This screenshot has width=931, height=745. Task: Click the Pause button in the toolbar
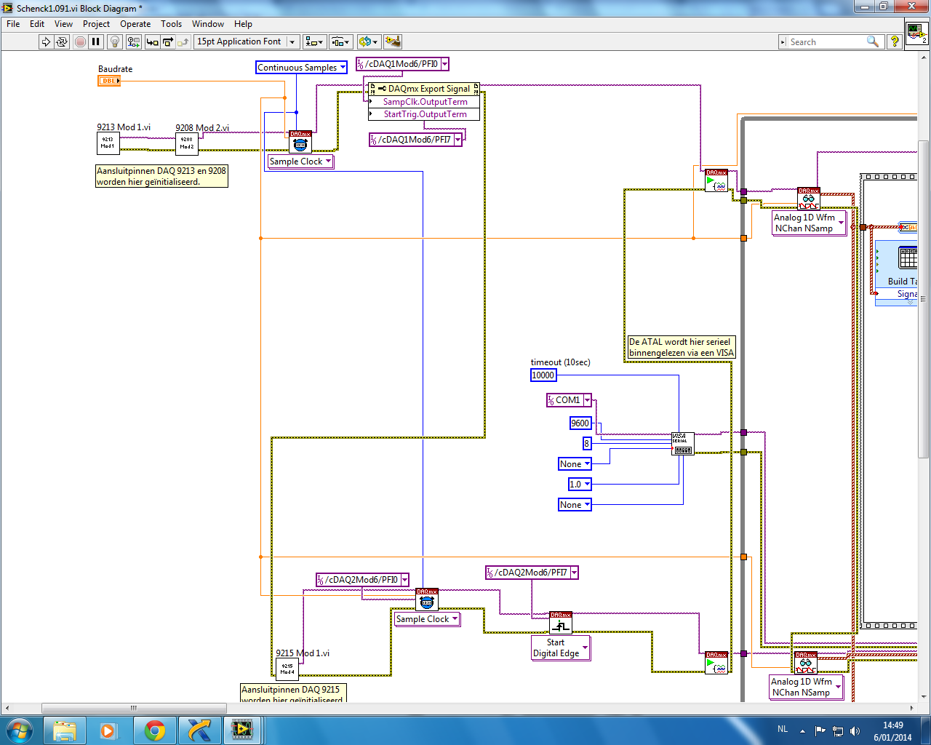(96, 42)
